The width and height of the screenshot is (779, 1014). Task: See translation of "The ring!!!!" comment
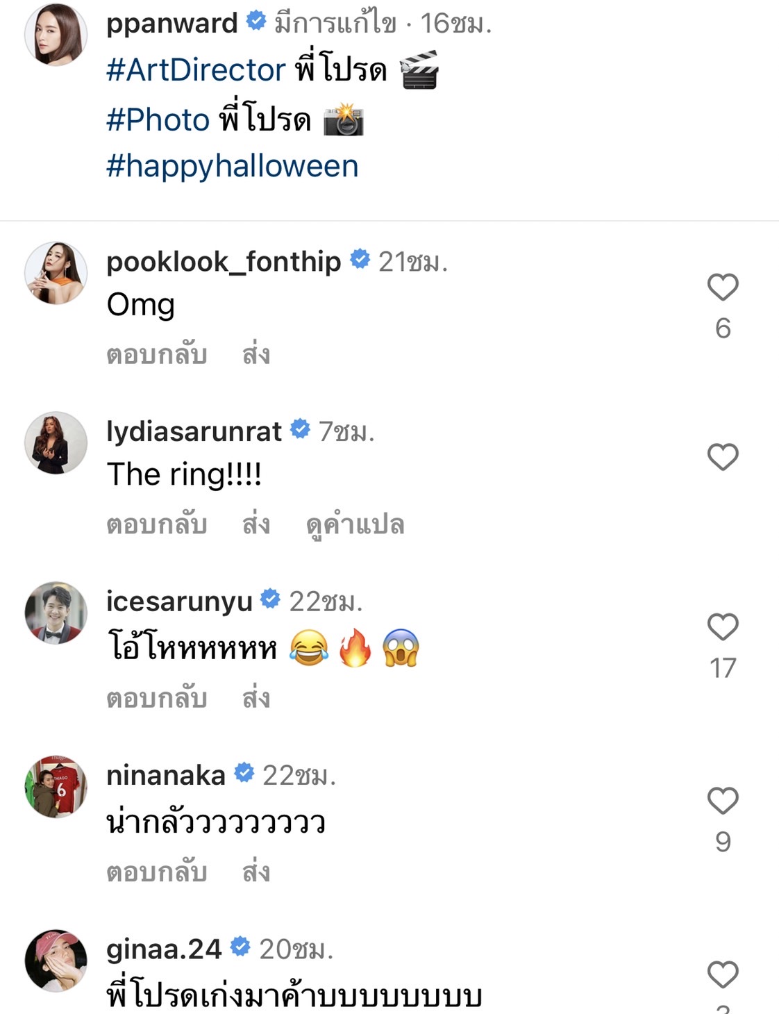355,525
